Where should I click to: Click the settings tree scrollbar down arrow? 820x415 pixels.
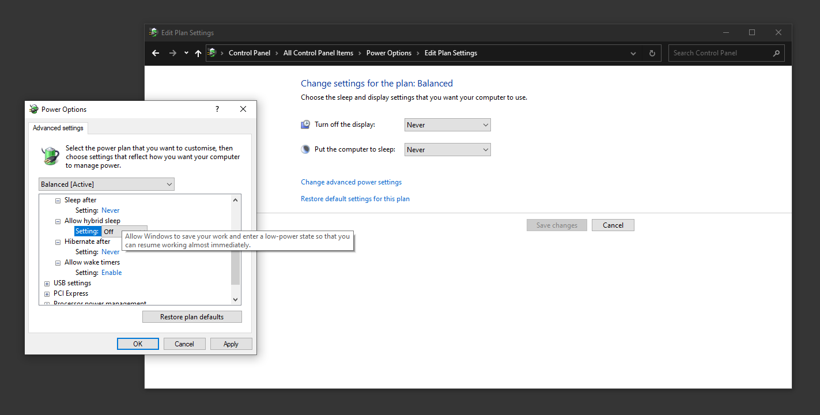(235, 300)
